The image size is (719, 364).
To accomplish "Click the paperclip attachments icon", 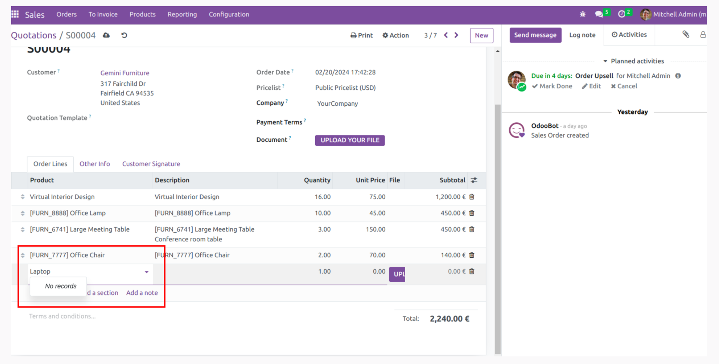I will click(686, 34).
